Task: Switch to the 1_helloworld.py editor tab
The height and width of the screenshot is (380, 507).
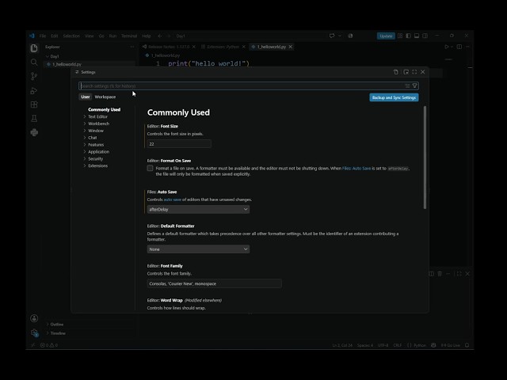Action: tap(272, 47)
